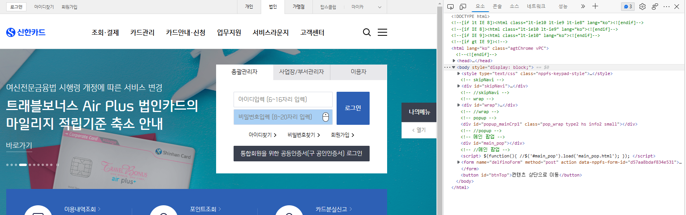
Task: Switch to DevTools 콘솔 tab
Action: 497,6
